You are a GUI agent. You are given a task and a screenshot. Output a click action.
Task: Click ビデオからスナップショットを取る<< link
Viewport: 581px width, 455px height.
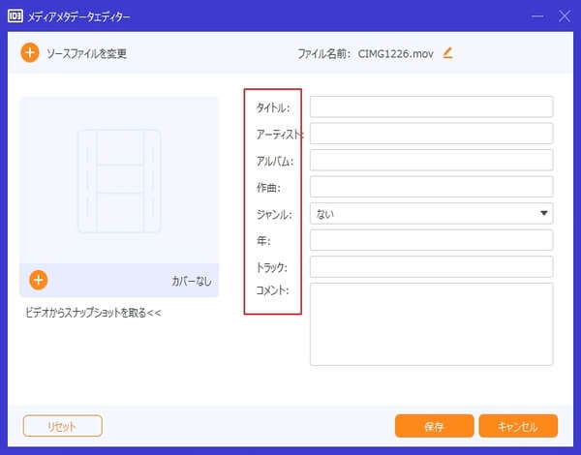tap(93, 313)
